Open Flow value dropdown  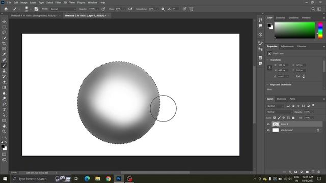(x=124, y=9)
